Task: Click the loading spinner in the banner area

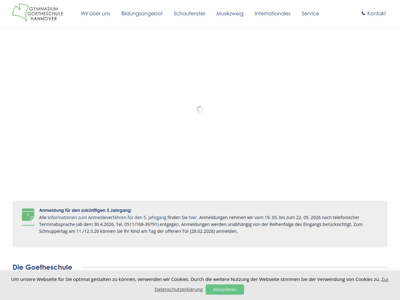Action: (200, 109)
